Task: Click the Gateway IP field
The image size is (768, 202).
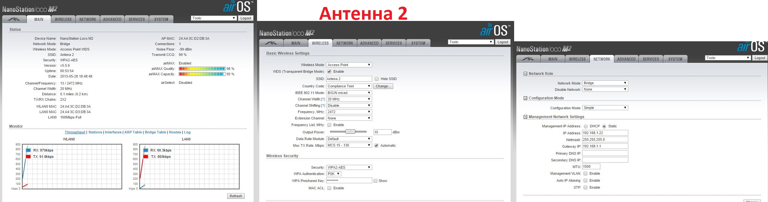Action: [605, 146]
